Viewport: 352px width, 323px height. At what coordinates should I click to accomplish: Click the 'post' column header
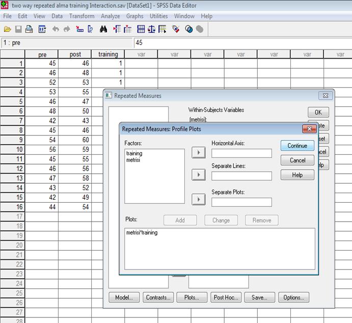coord(75,55)
